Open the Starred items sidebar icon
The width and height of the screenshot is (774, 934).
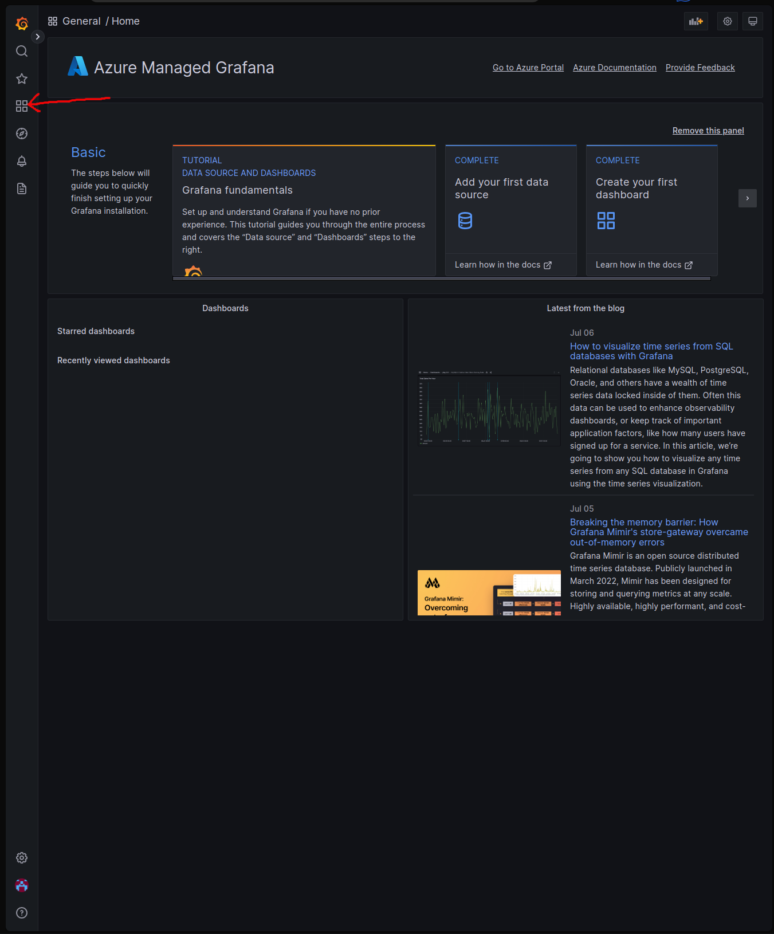tap(22, 79)
